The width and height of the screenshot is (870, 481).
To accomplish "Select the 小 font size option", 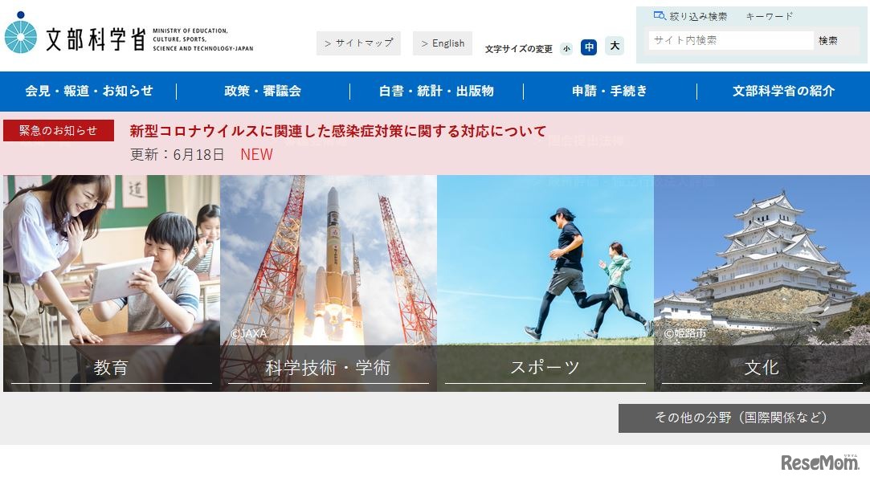I will click(x=566, y=48).
